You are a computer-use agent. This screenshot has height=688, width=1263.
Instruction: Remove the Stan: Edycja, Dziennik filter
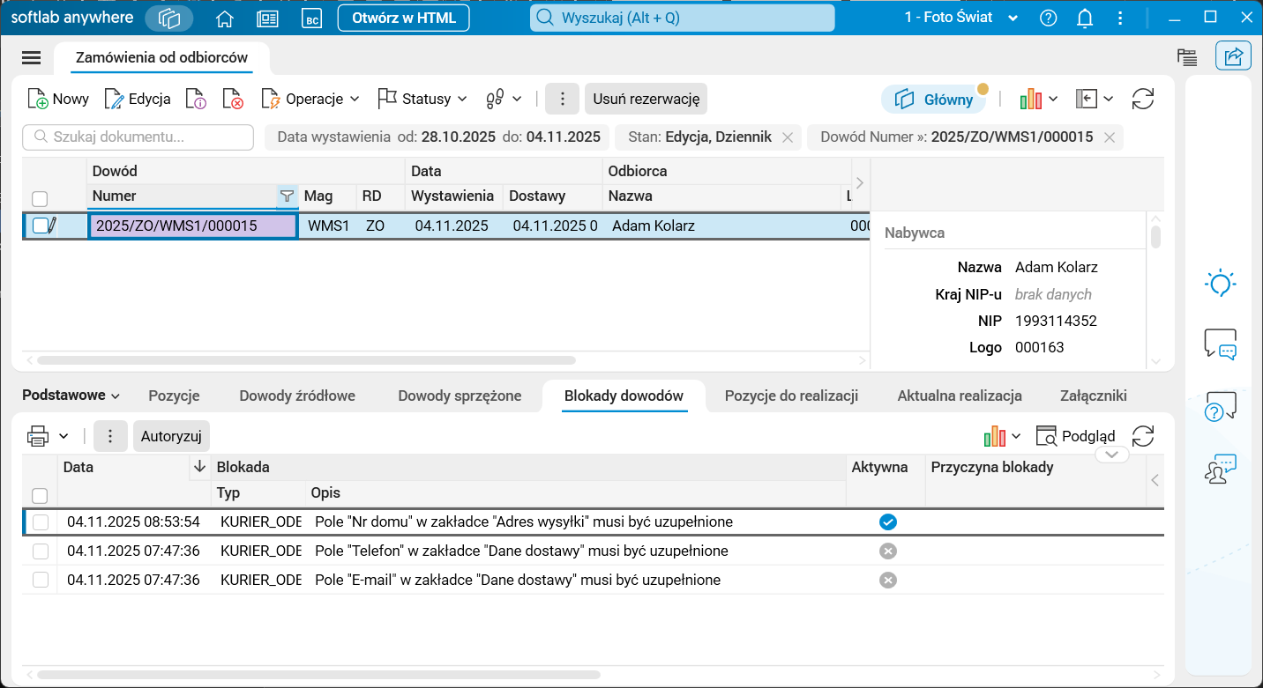788,137
